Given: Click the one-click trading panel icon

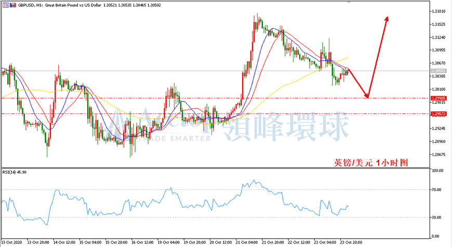Looking at the screenshot, I should [6, 5].
